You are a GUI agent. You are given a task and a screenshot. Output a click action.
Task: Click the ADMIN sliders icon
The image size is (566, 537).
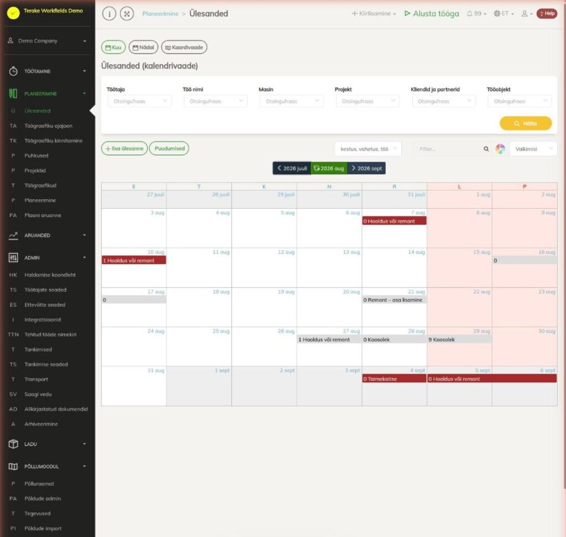[13, 258]
